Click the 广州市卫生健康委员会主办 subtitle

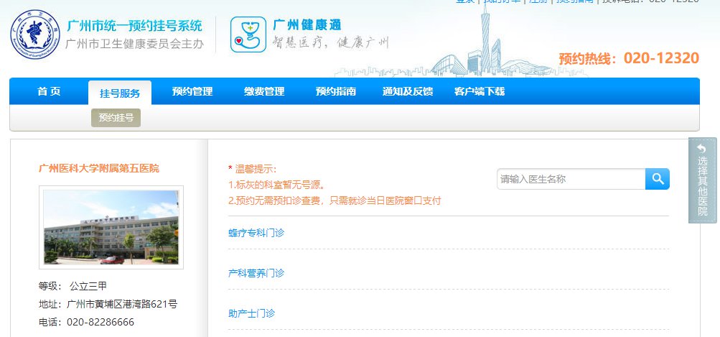[134, 44]
